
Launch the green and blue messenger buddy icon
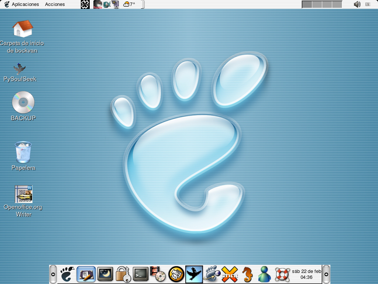[x=264, y=274]
